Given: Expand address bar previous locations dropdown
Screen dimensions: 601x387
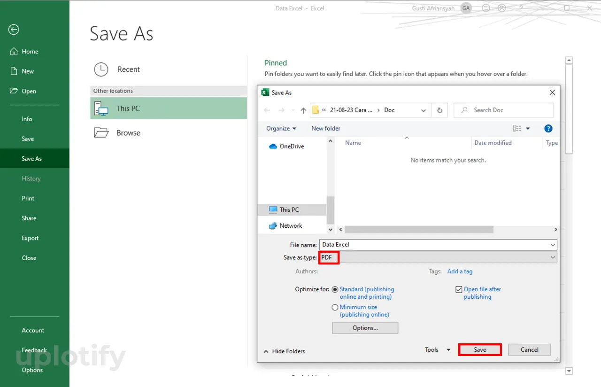Looking at the screenshot, I should [x=424, y=110].
